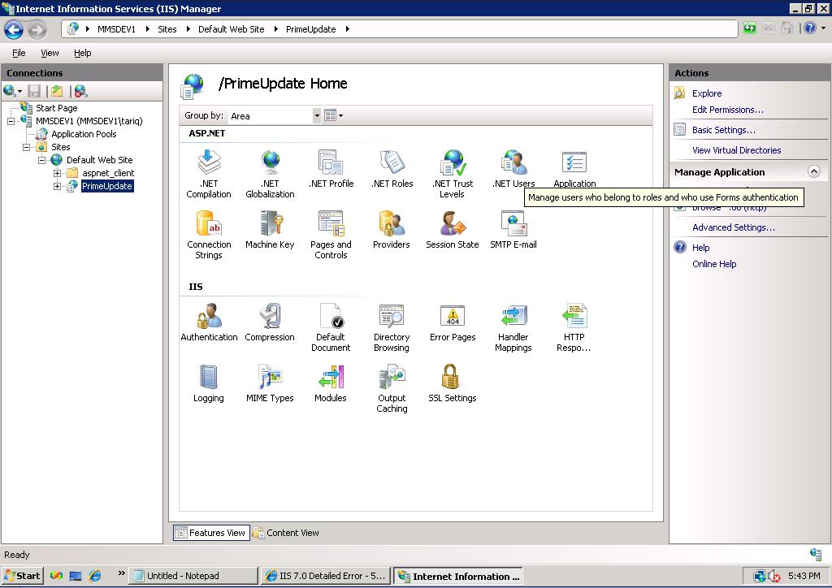The width and height of the screenshot is (832, 588).
Task: Switch to the Features View tab
Action: (x=211, y=533)
